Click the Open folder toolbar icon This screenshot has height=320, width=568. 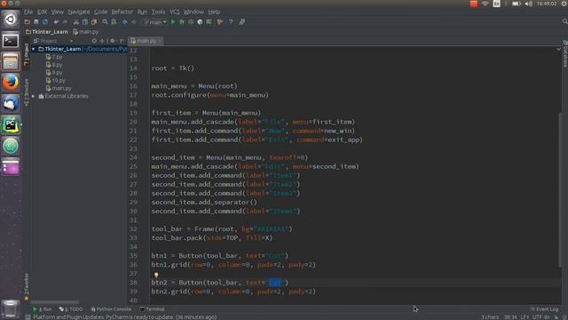[x=28, y=22]
